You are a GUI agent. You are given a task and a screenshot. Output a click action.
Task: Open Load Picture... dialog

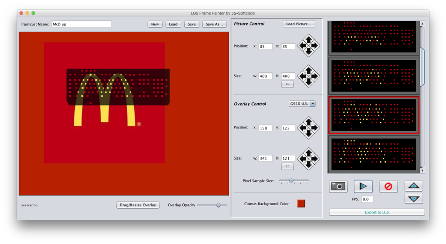tap(299, 24)
